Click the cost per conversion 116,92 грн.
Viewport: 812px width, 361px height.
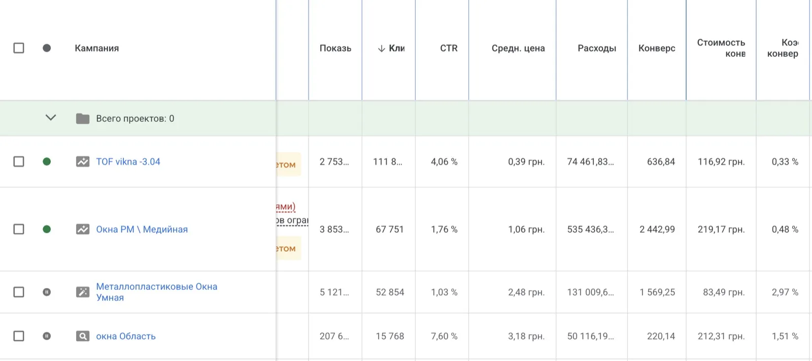721,162
